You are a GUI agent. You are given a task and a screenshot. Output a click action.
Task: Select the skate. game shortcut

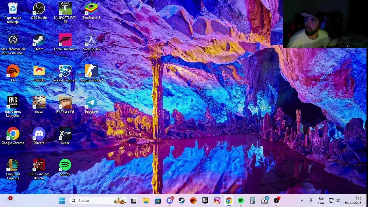39,105
